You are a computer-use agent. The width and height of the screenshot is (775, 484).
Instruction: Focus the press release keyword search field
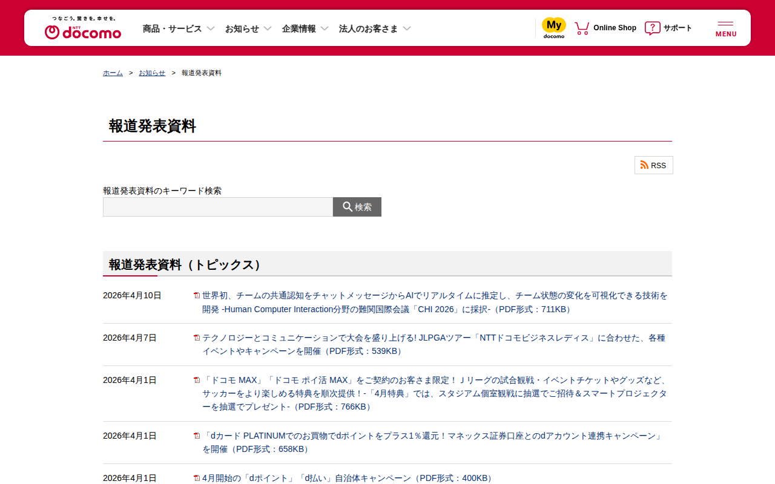click(218, 207)
